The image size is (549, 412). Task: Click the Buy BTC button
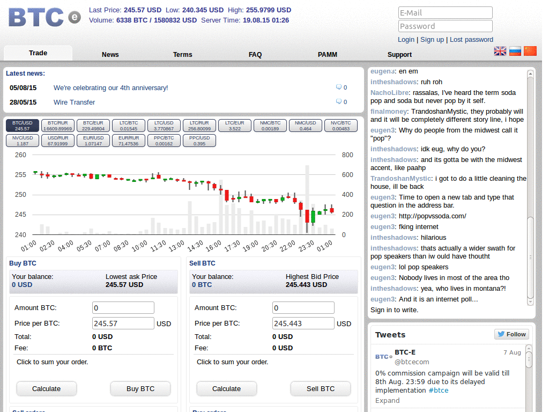140,389
